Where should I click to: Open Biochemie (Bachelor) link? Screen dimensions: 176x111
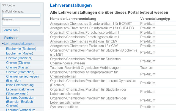coord(21,49)
